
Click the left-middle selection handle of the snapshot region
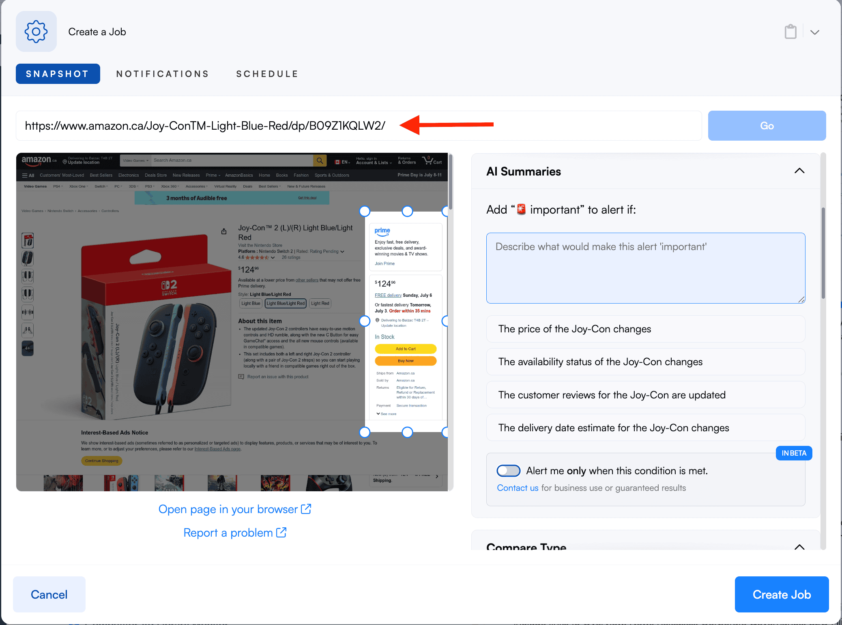pyautogui.click(x=365, y=321)
